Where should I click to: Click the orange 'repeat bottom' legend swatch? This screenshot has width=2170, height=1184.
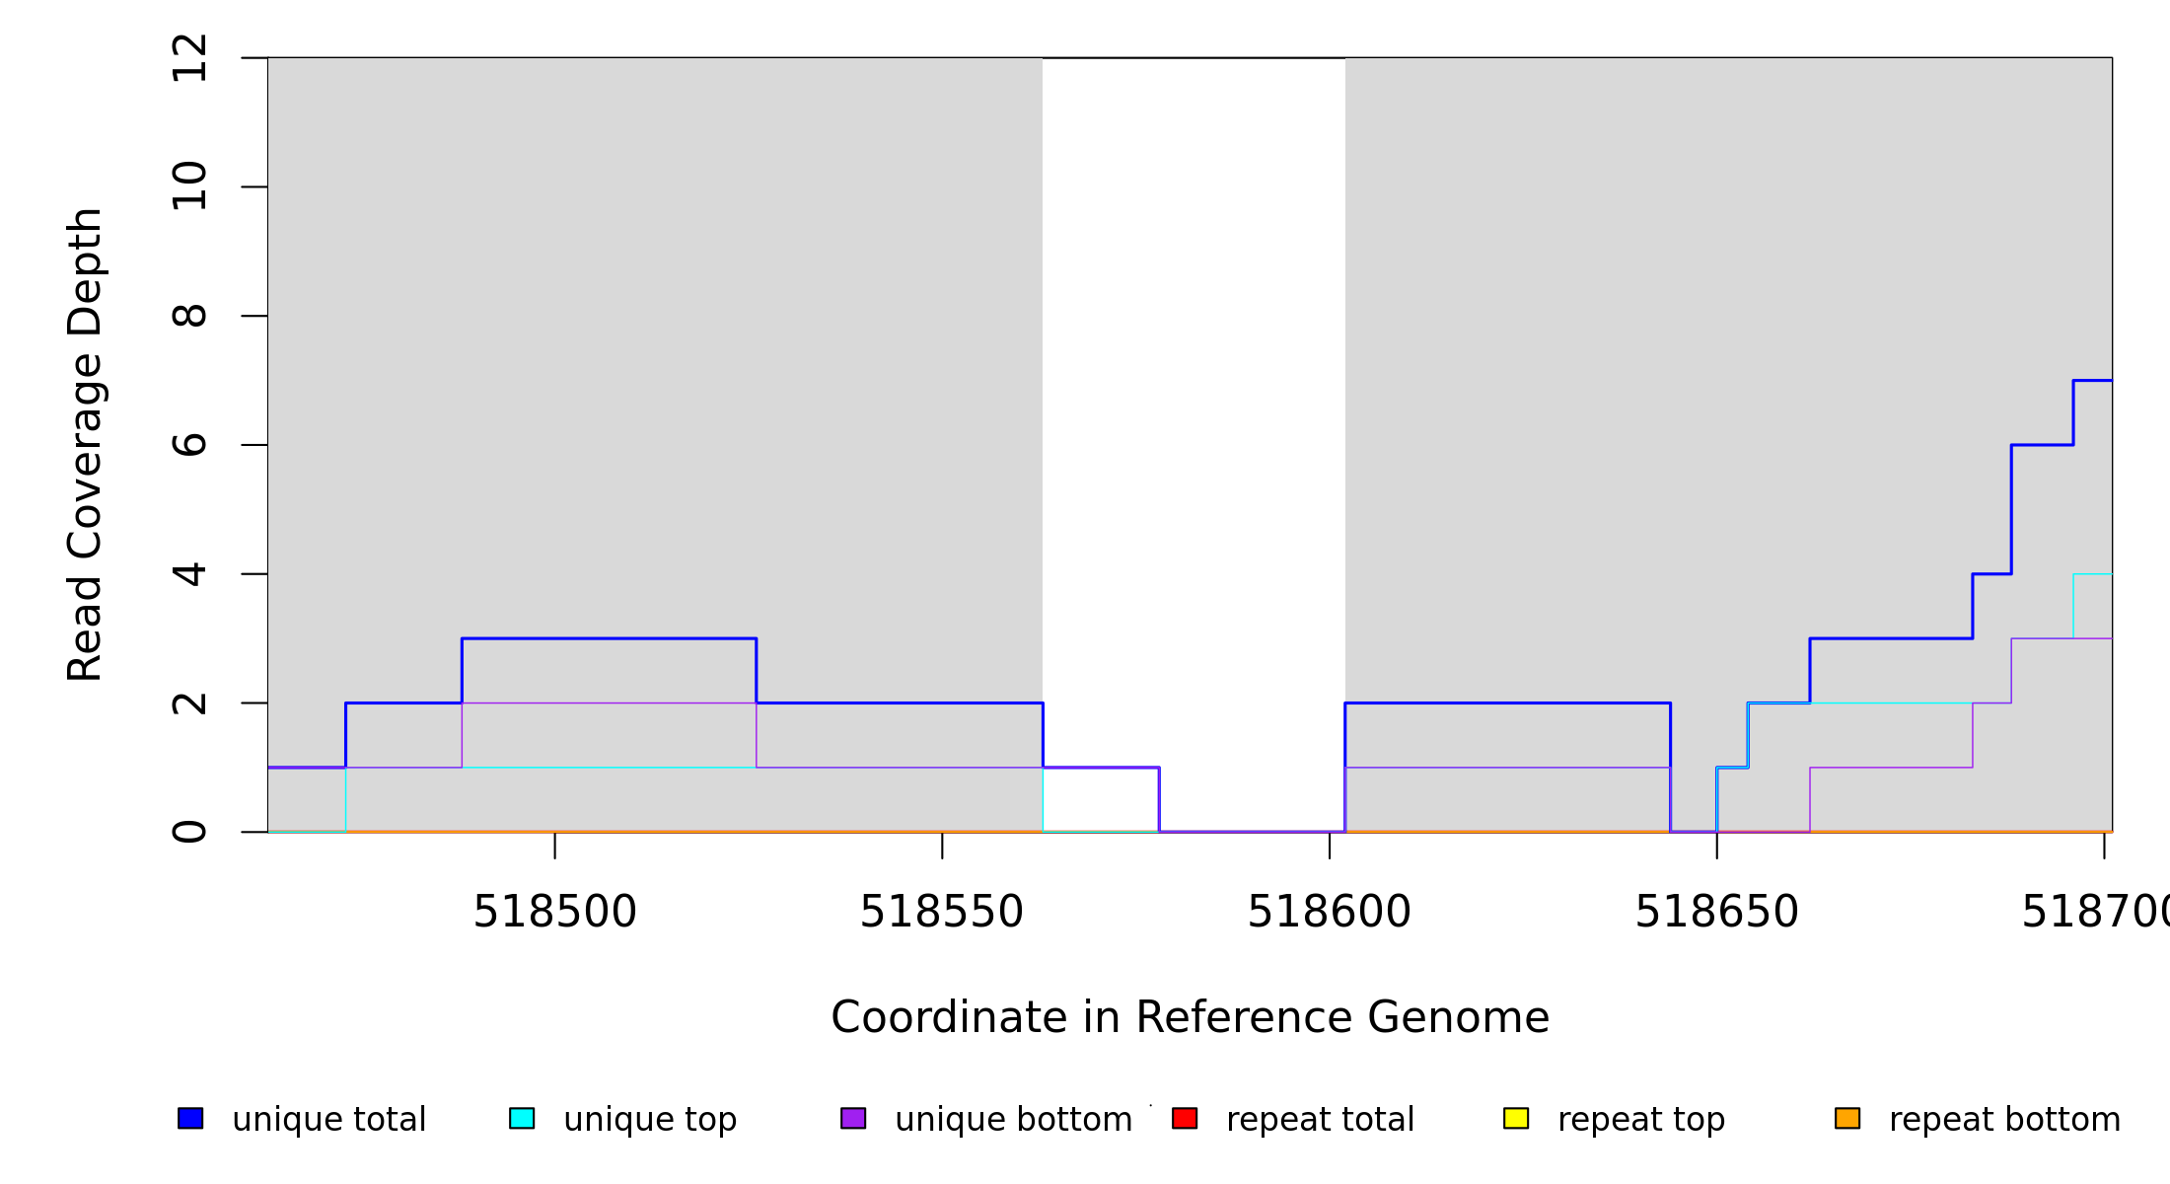1847,1118
